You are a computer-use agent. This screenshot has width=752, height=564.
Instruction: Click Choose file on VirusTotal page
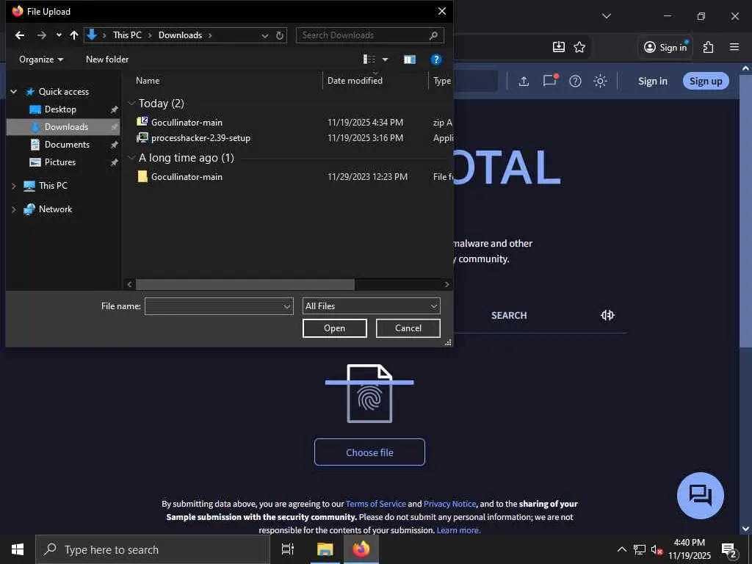tap(370, 452)
